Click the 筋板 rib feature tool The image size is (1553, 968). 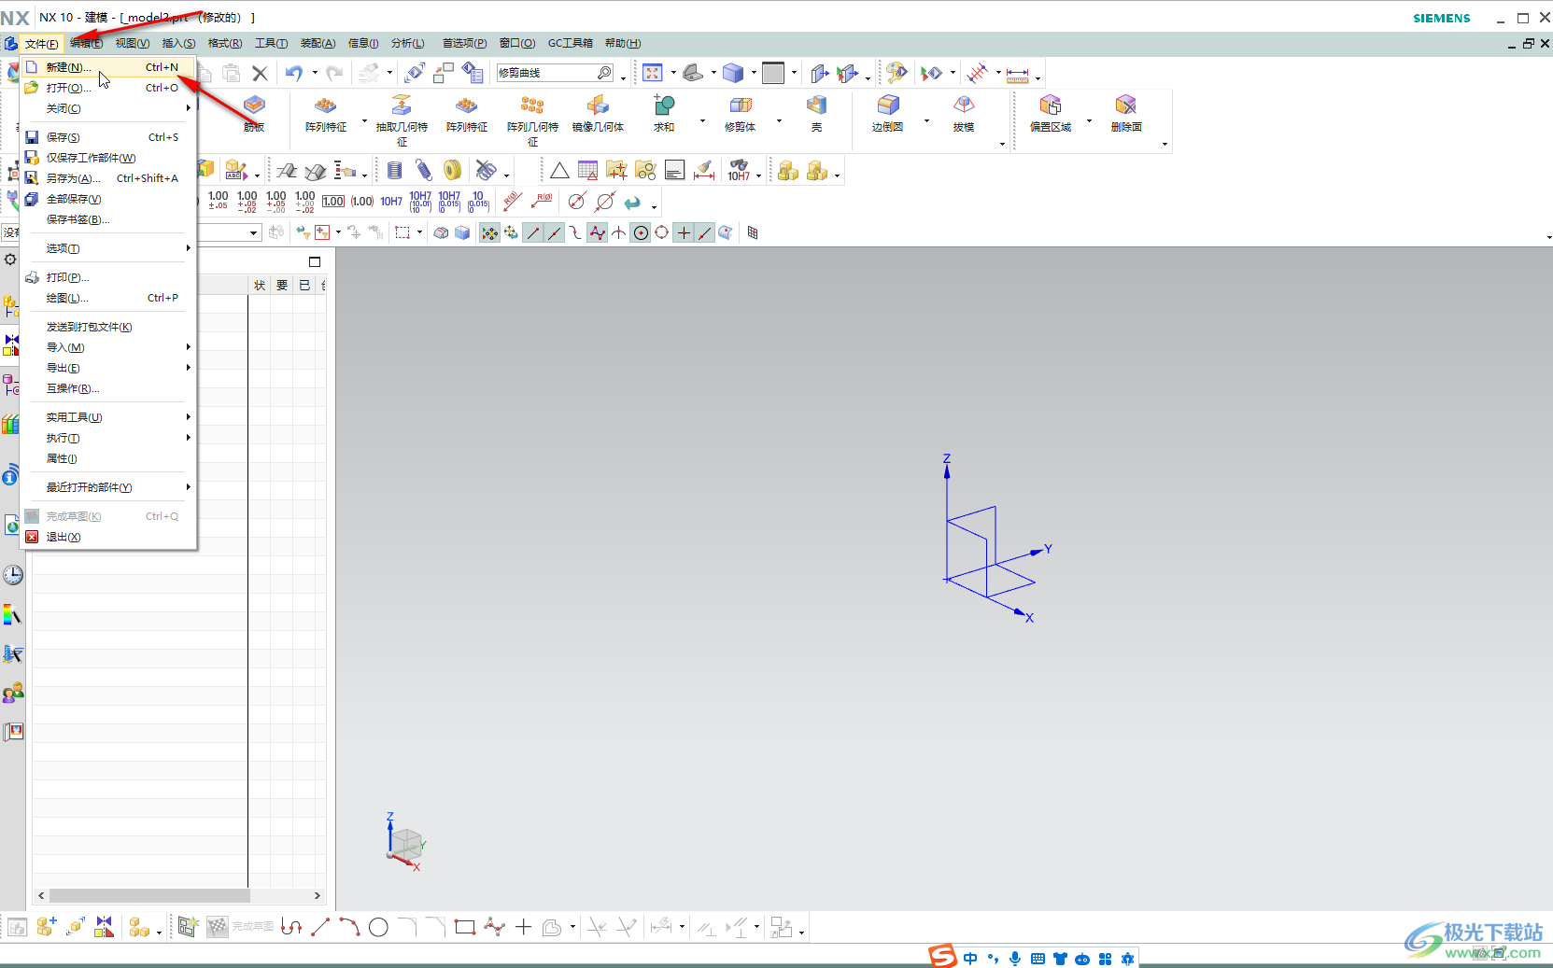point(254,114)
